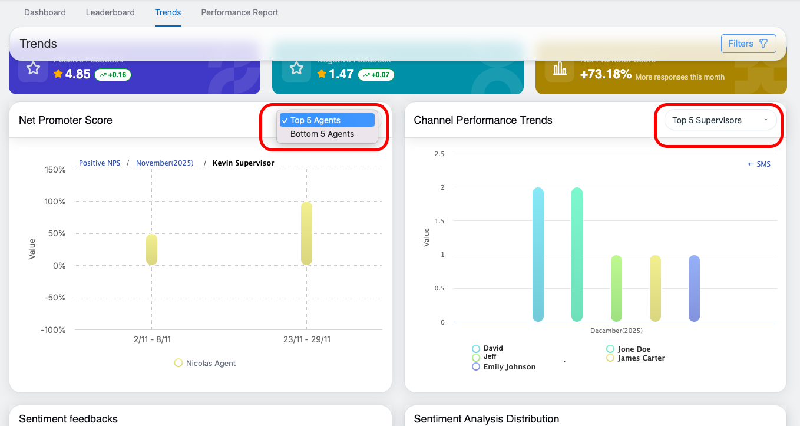Open the Top 5 Supervisors dropdown

coord(720,120)
